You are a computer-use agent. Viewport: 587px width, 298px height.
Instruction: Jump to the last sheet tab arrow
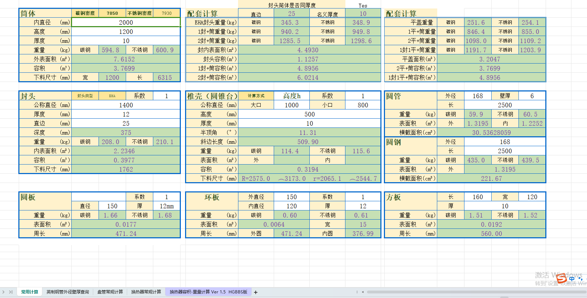[11, 292]
